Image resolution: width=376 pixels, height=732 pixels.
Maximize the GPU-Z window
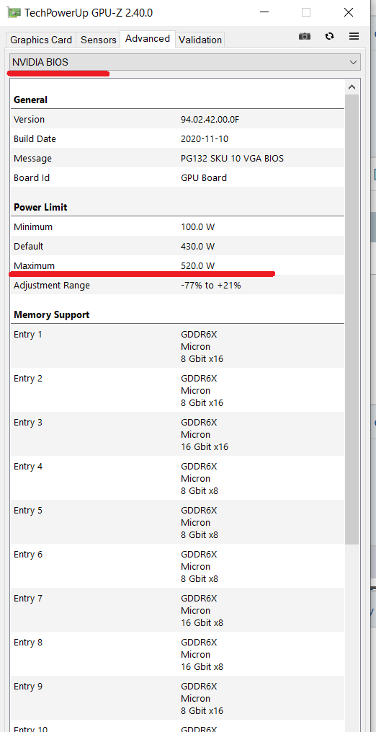coord(306,12)
